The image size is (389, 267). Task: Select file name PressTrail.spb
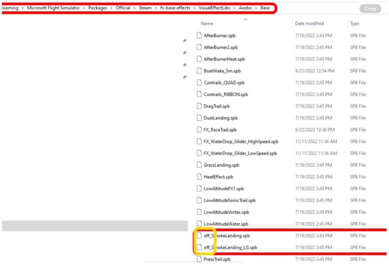coord(217,259)
